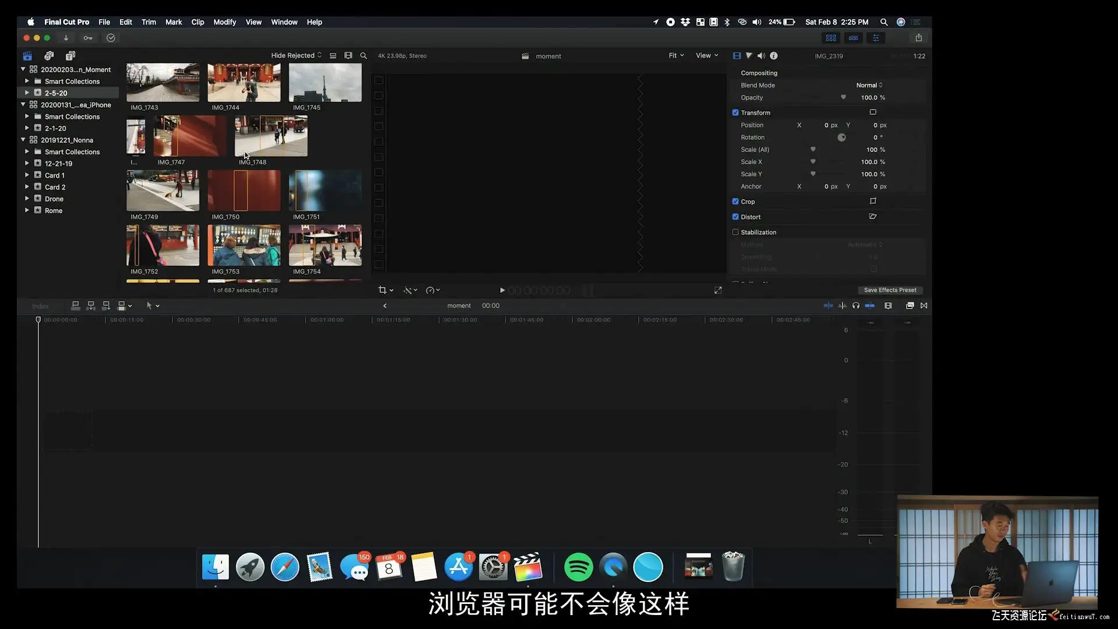
Task: Disable the Crop checkbox
Action: [735, 202]
